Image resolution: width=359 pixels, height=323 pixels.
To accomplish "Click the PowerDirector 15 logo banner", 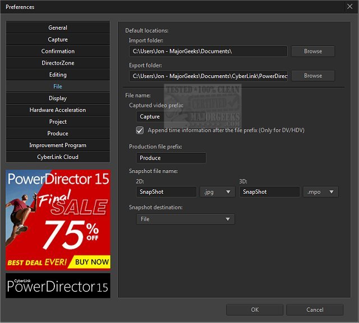I will (x=58, y=285).
